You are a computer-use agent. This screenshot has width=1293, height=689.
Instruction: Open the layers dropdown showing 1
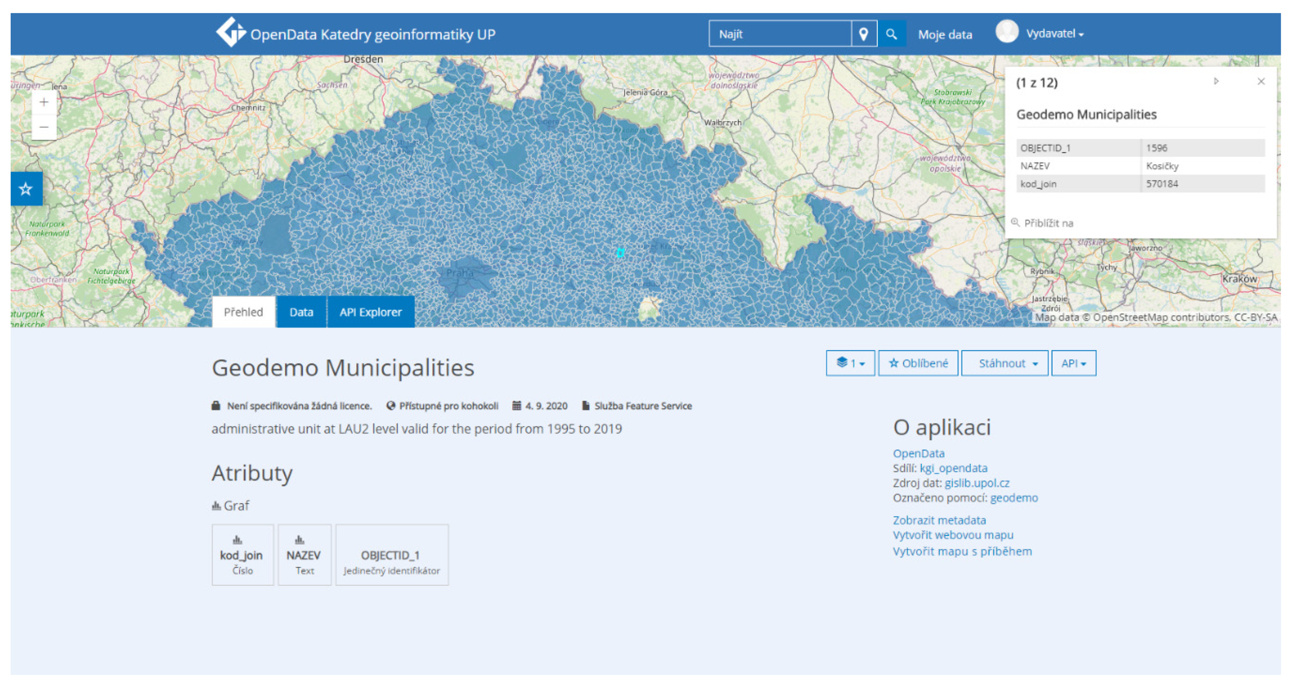tap(850, 363)
